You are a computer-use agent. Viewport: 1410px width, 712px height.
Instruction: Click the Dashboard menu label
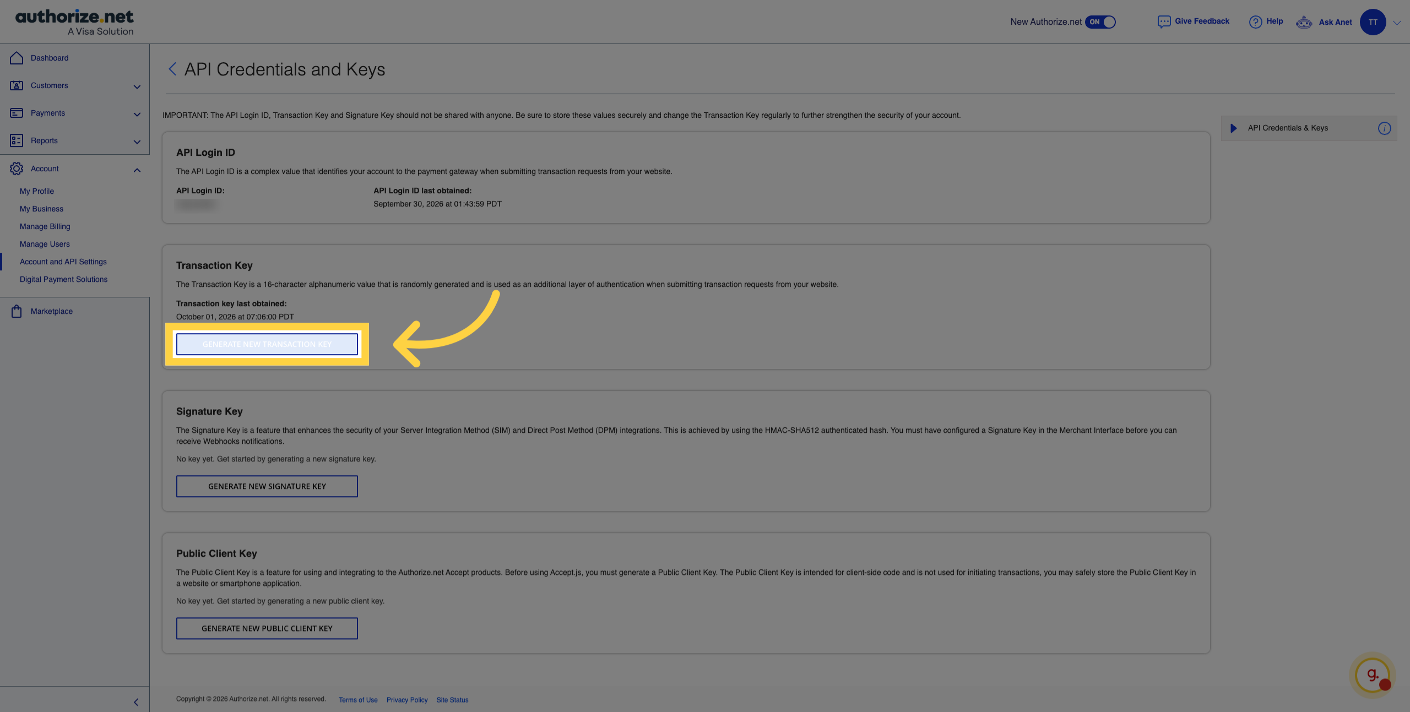click(x=50, y=58)
